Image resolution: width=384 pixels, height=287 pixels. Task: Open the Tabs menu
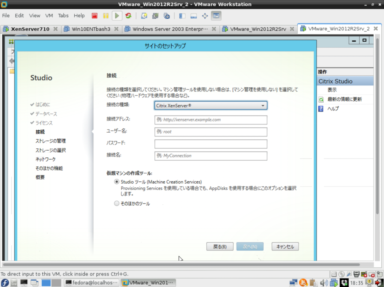63,16
